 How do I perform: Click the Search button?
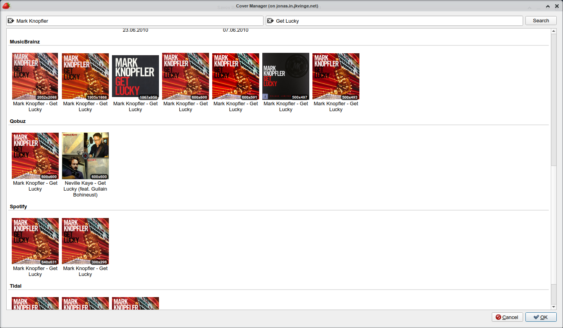541,21
